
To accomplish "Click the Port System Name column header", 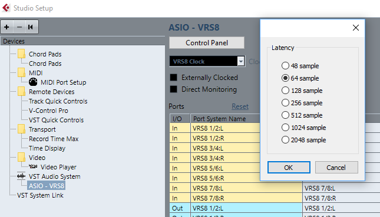I will pyautogui.click(x=225, y=119).
